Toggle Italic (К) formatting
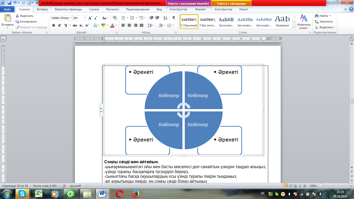Screen dimensions: 354x199 (x=60, y=25)
